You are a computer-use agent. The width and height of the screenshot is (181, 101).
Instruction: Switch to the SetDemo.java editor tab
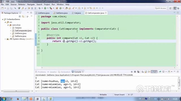(61, 13)
